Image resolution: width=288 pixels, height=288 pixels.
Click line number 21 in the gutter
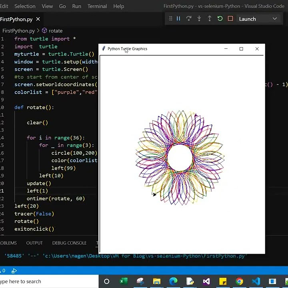tap(2, 191)
